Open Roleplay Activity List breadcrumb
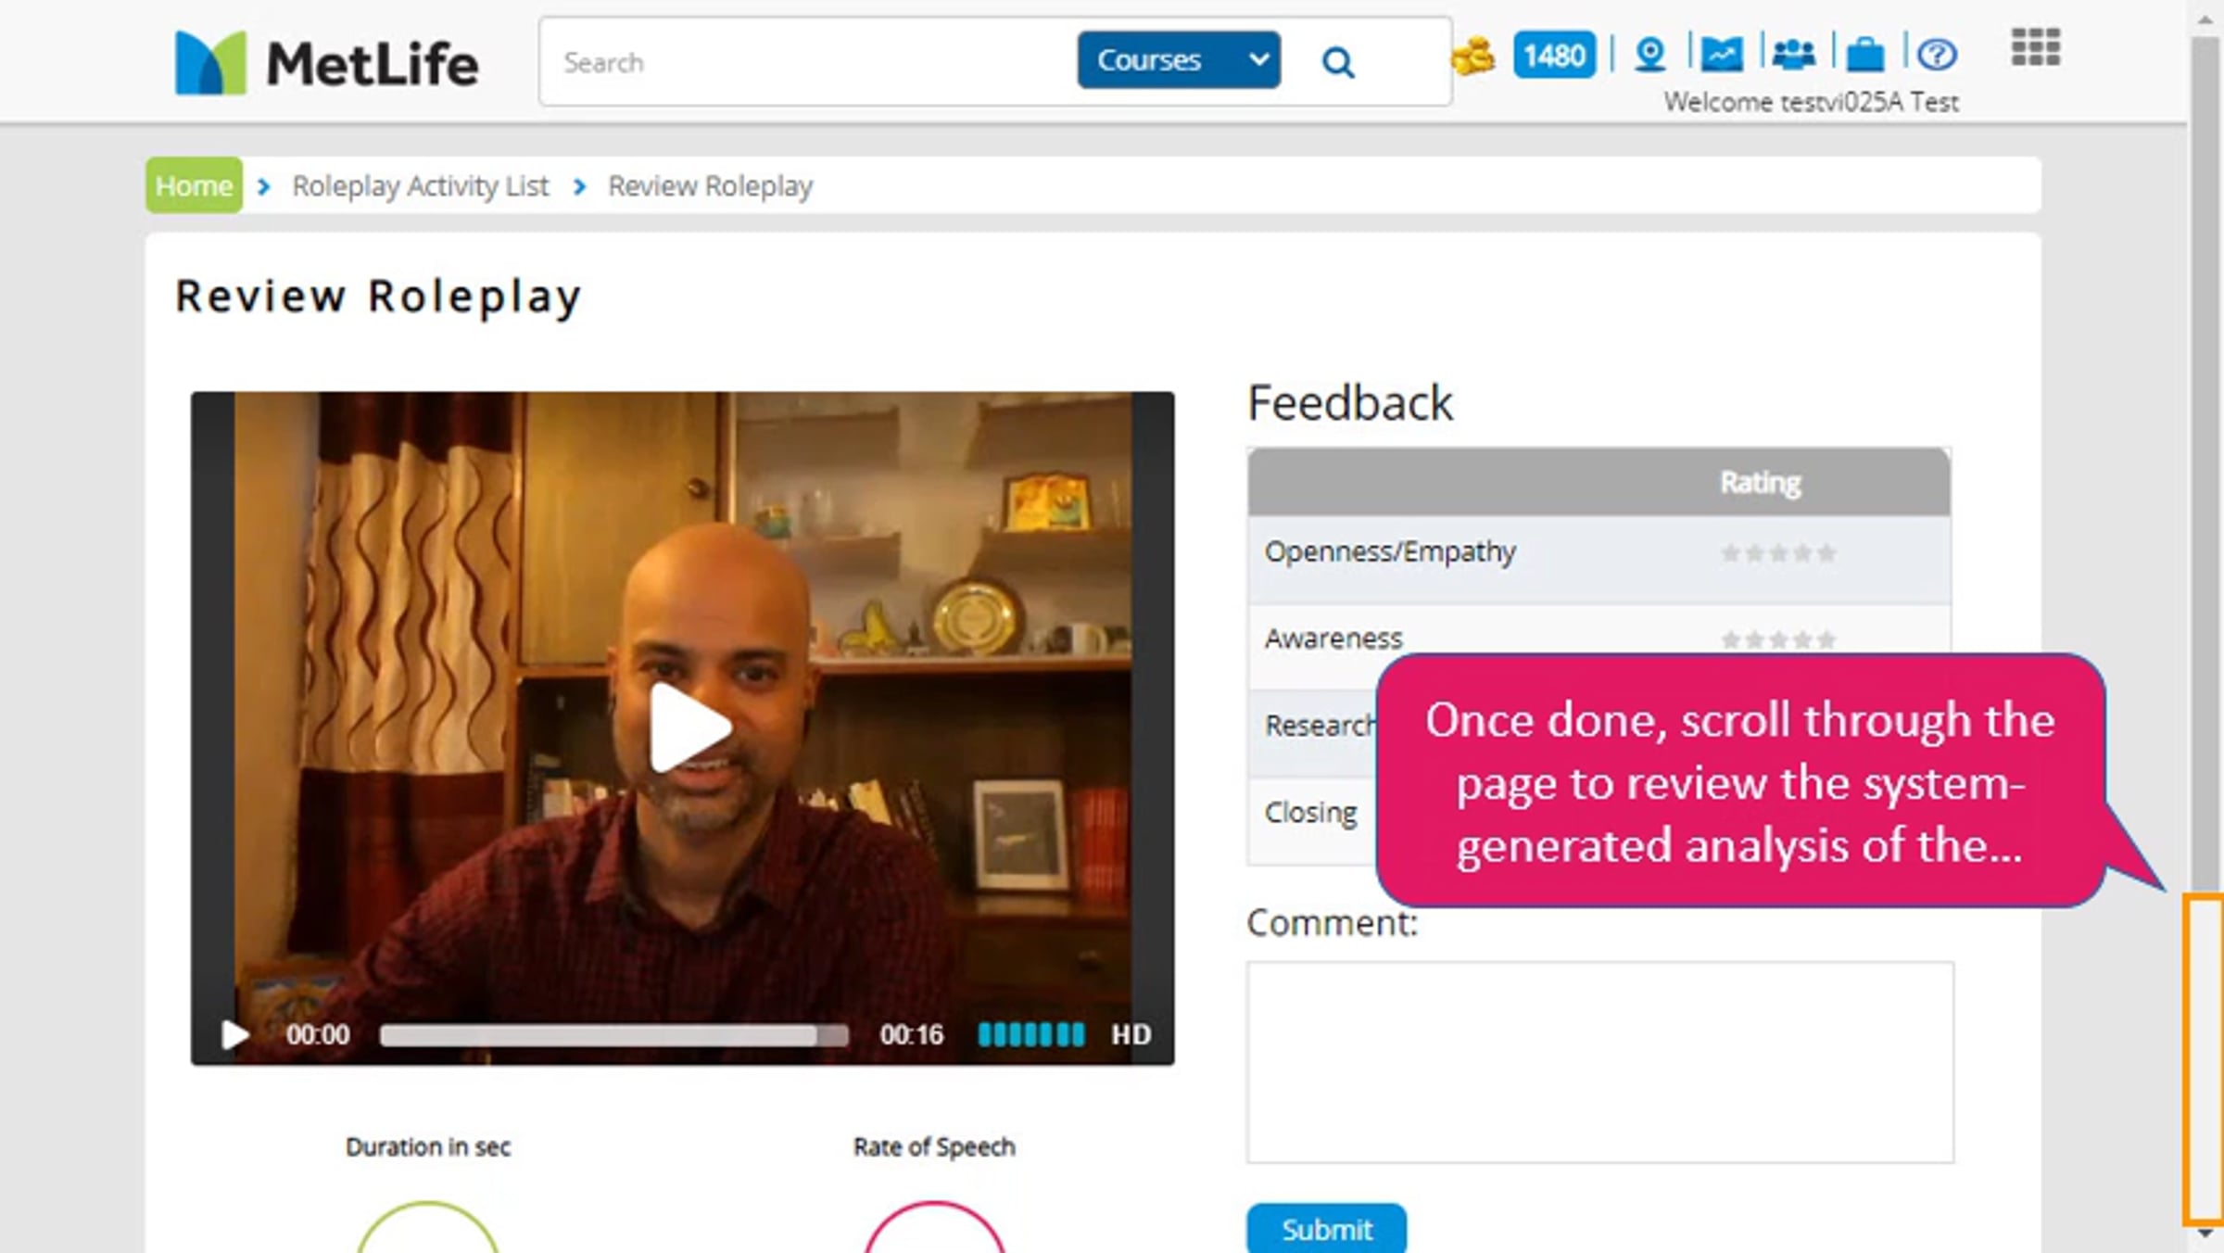Screen dimensions: 2224x1253 tap(420, 185)
